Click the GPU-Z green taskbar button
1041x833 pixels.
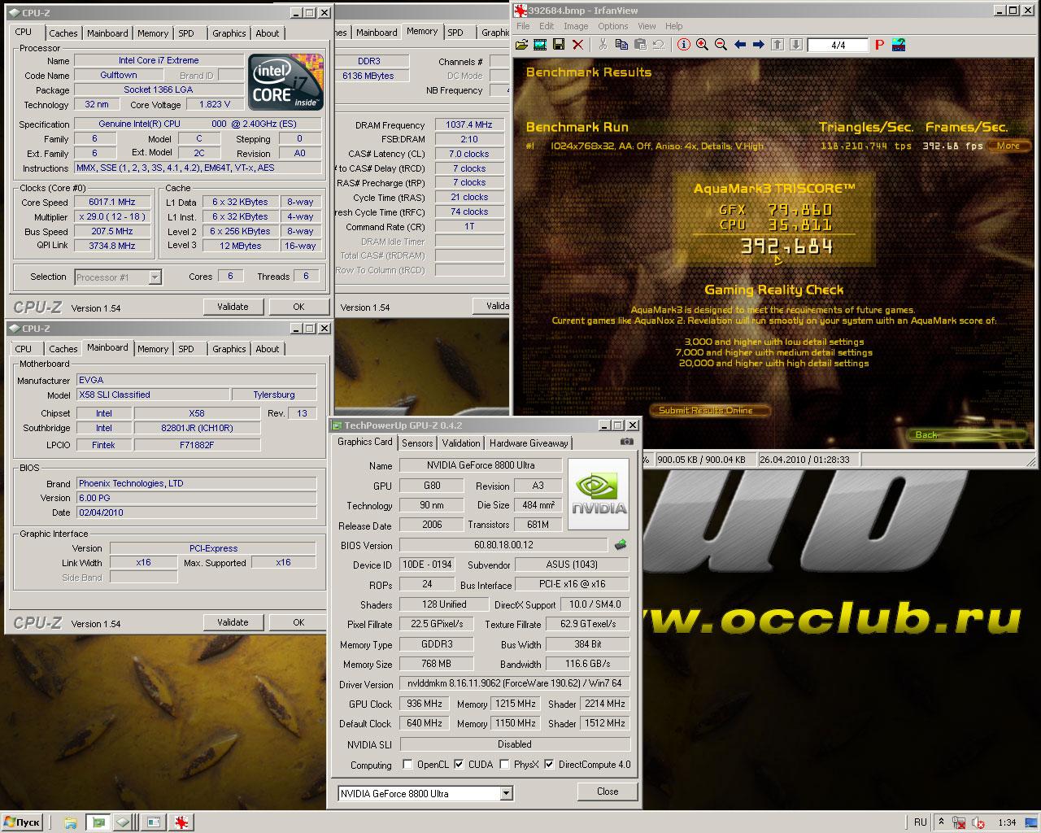coord(98,822)
